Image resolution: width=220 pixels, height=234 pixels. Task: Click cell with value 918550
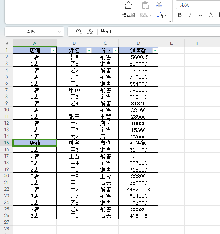pos(138,169)
